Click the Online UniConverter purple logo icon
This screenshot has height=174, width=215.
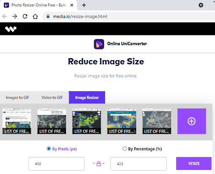(99, 44)
